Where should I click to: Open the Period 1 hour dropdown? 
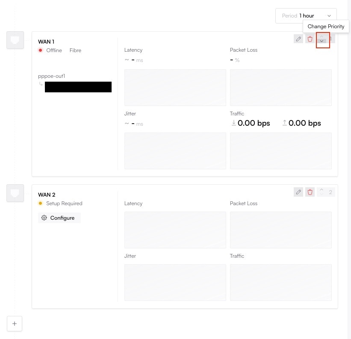[x=306, y=16]
